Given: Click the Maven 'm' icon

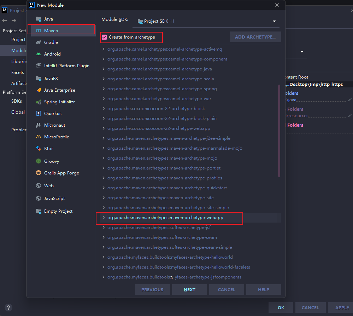Looking at the screenshot, I should tap(39, 30).
